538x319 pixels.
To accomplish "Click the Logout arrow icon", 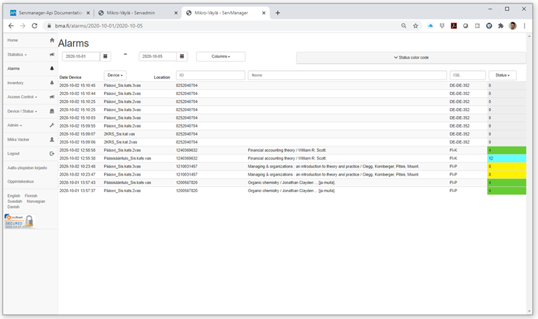I will pos(51,154).
